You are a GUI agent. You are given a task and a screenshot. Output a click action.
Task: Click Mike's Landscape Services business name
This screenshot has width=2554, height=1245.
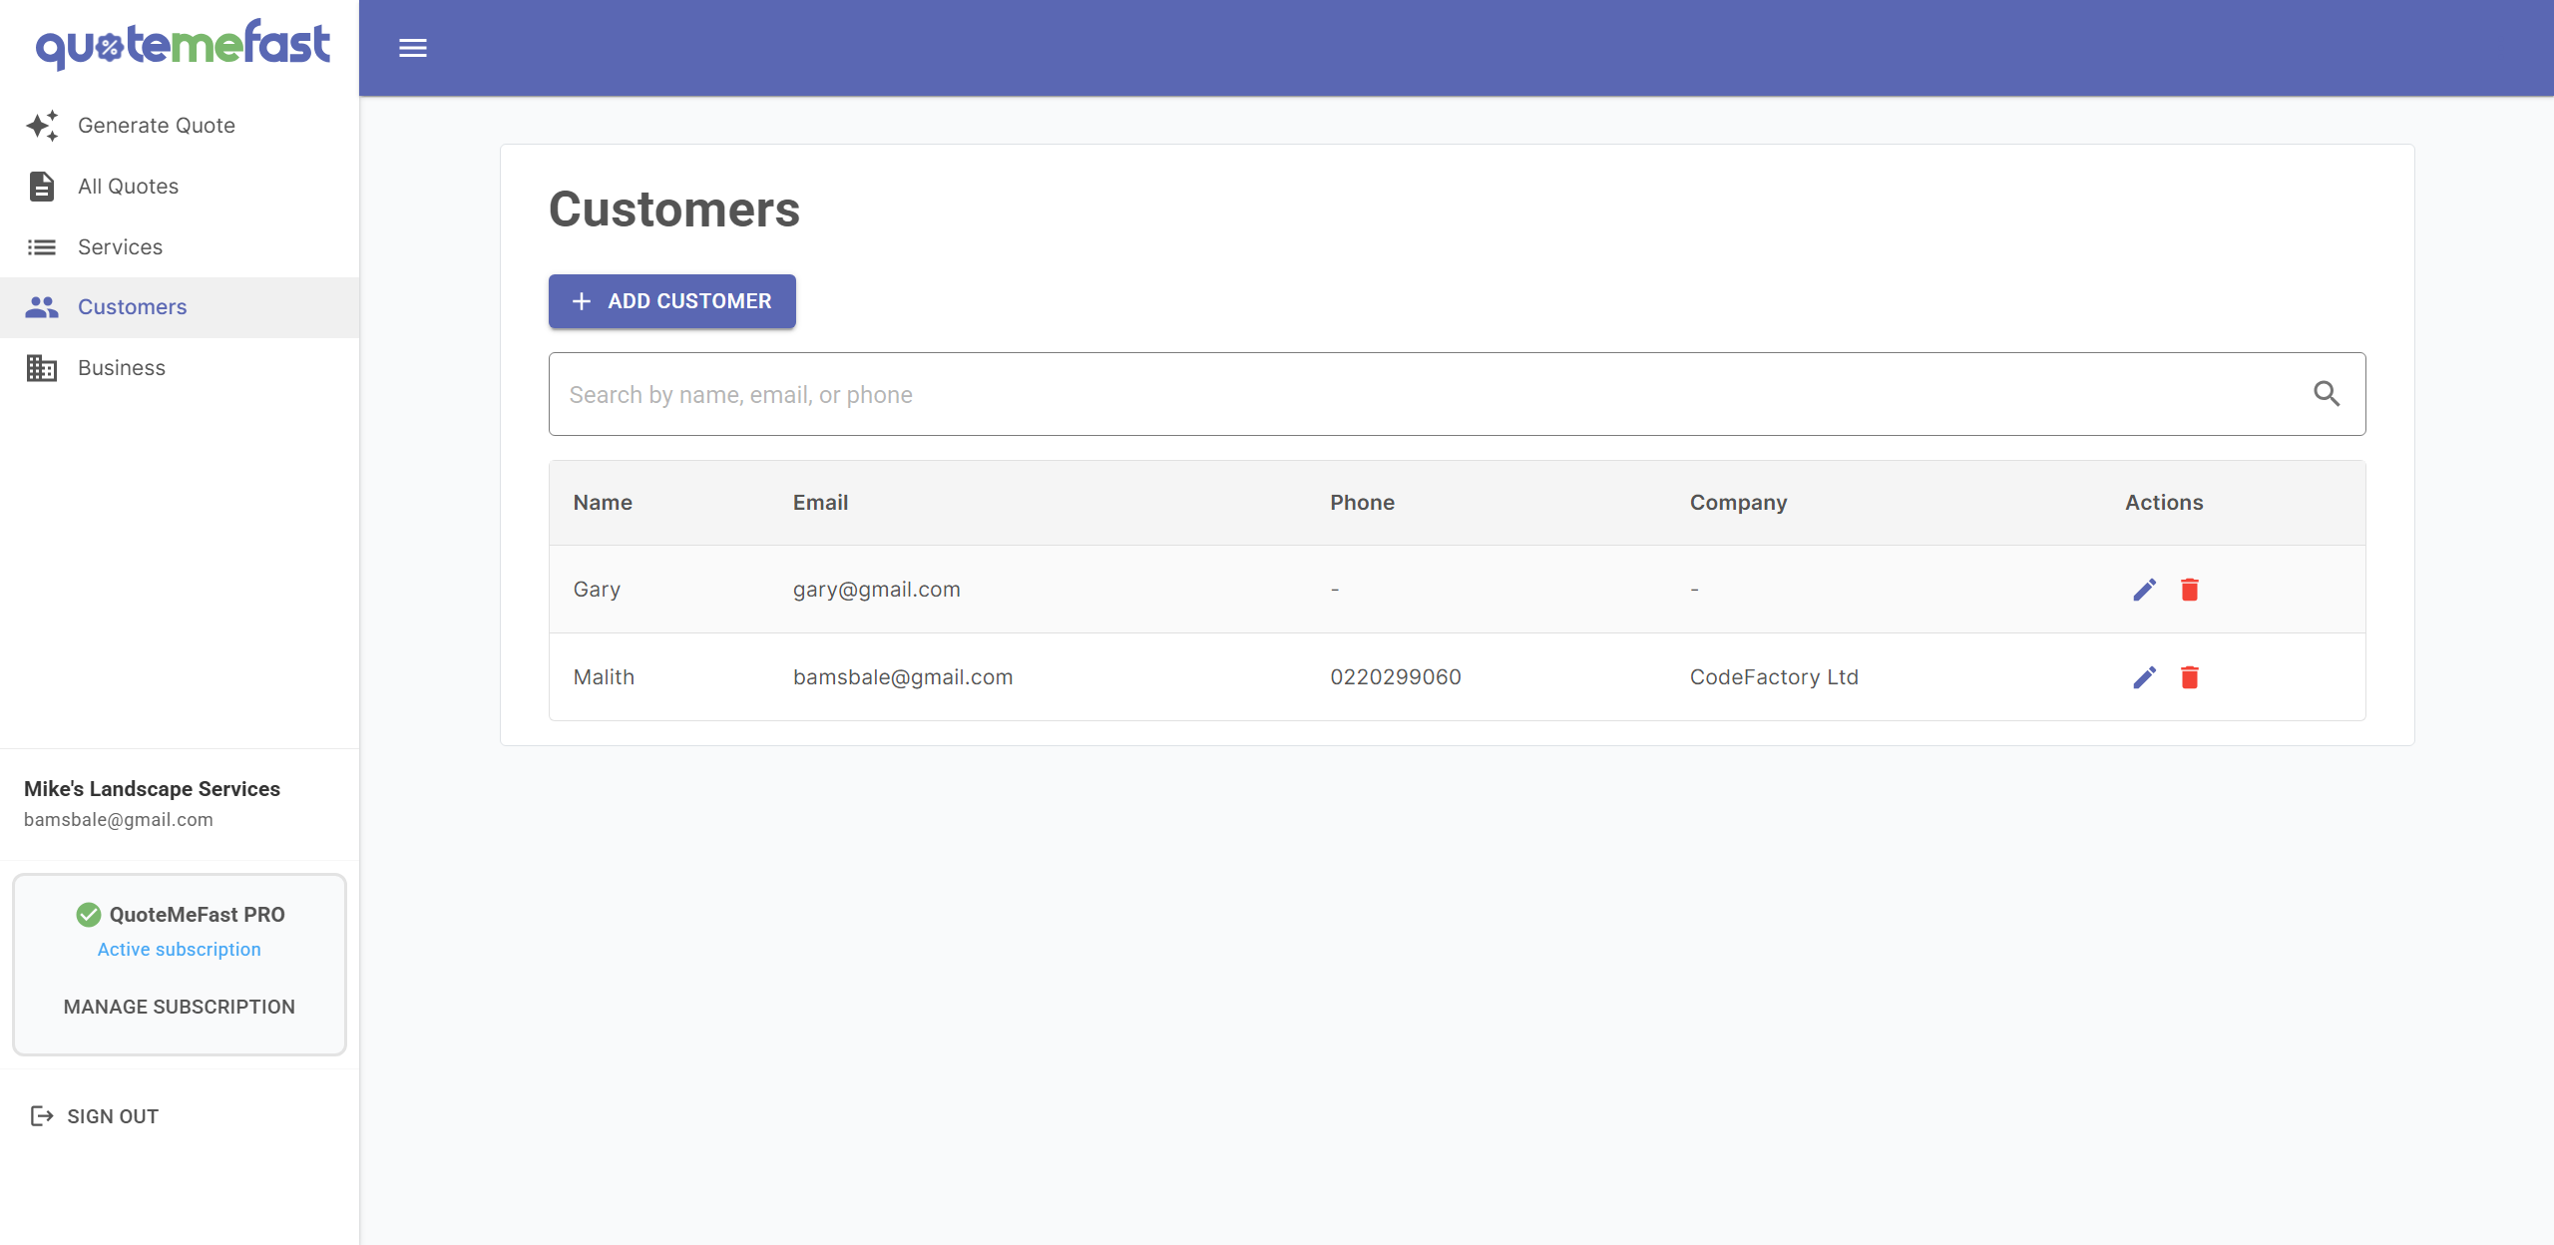point(152,789)
